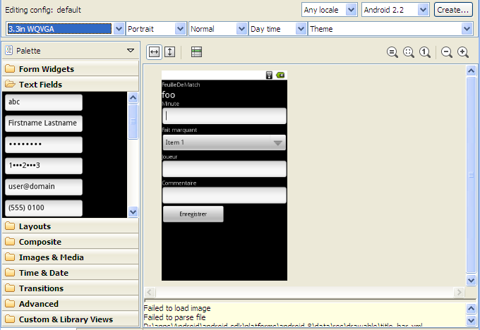Click the table rows layout icon
The width and height of the screenshot is (480, 330).
[x=196, y=51]
